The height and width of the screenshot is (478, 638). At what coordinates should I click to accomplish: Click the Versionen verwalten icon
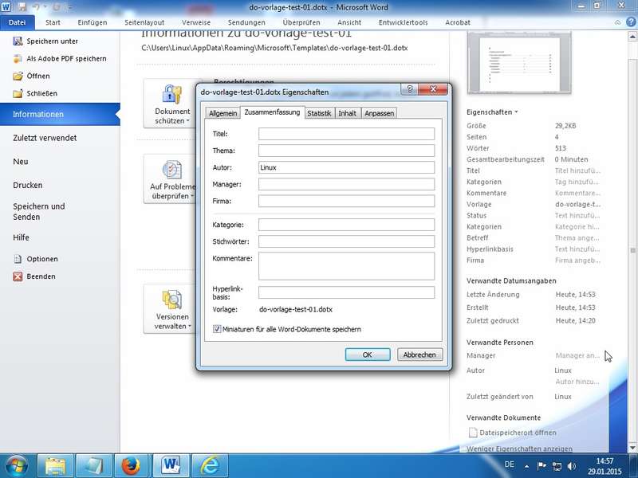point(172,300)
